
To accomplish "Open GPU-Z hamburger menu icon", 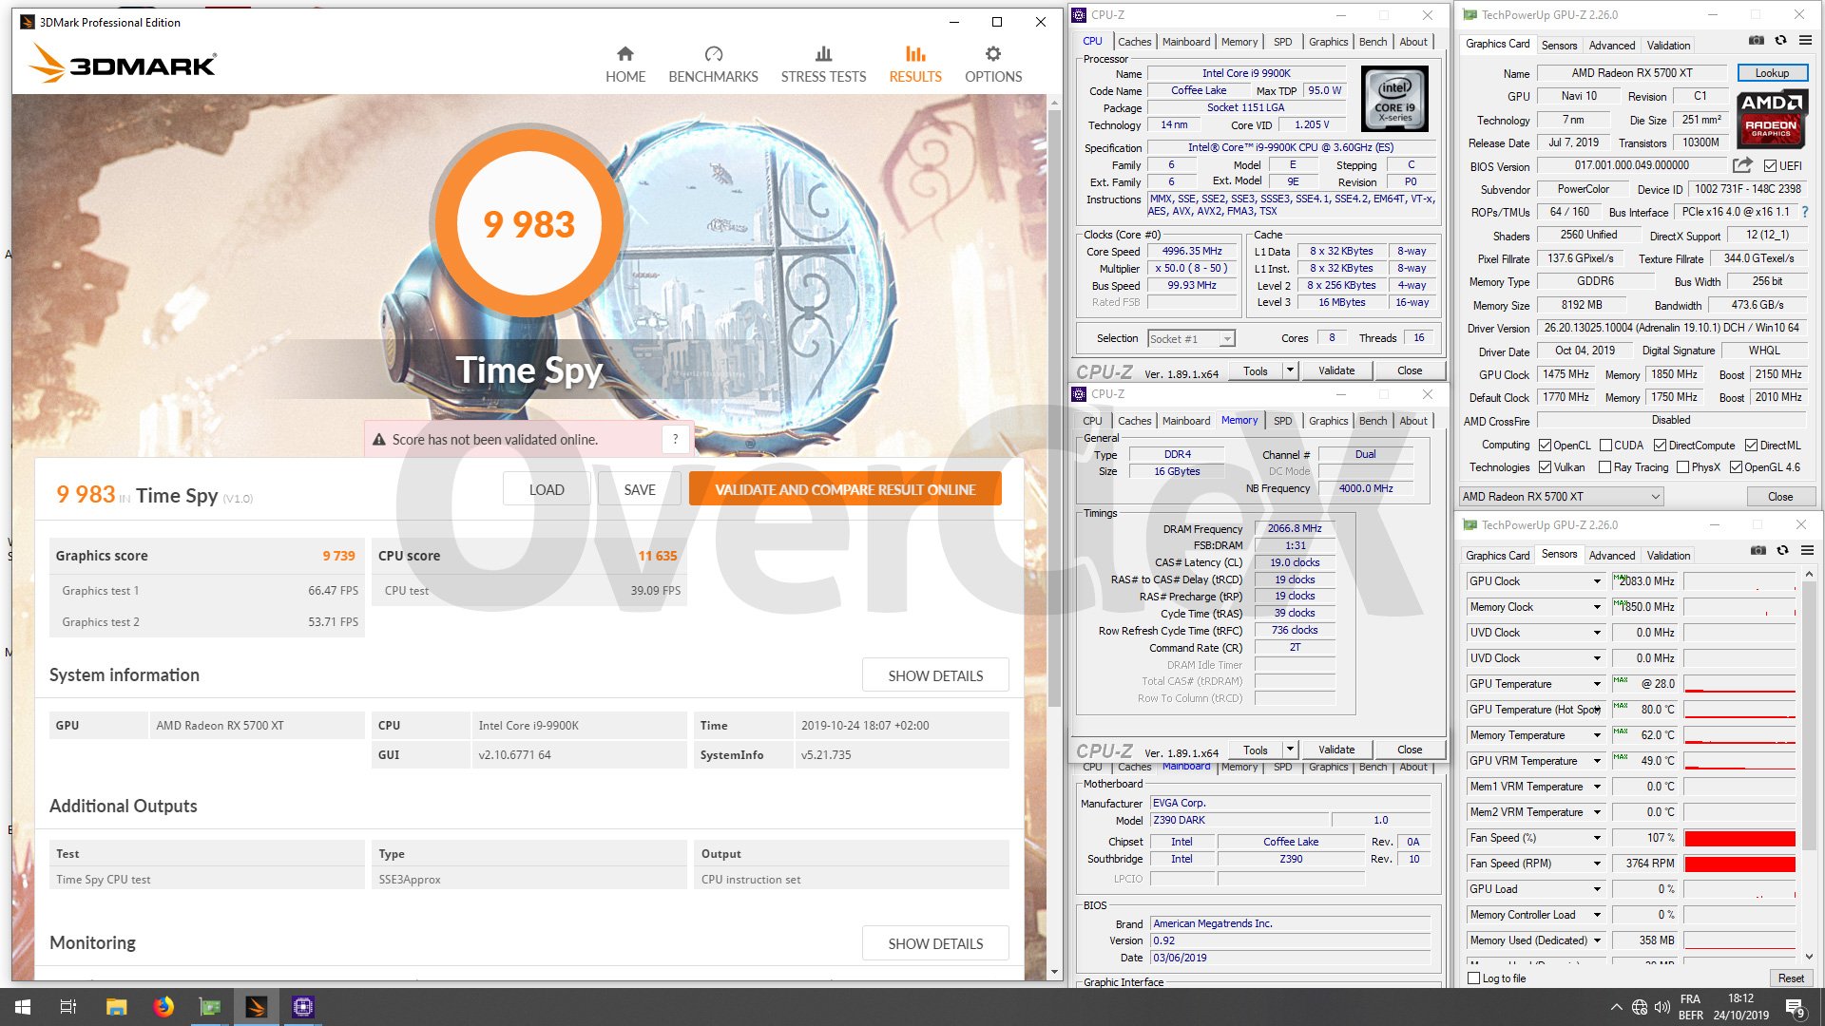I will point(1805,41).
